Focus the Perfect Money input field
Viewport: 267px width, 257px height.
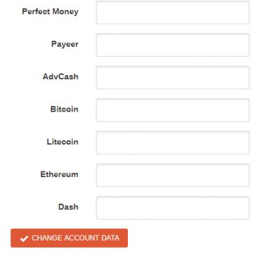point(173,13)
